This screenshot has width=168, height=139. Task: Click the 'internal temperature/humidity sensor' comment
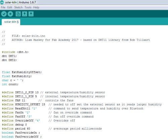[x=75, y=96]
